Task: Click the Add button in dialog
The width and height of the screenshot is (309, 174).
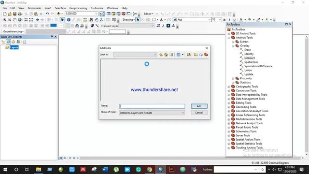Action: (x=199, y=106)
